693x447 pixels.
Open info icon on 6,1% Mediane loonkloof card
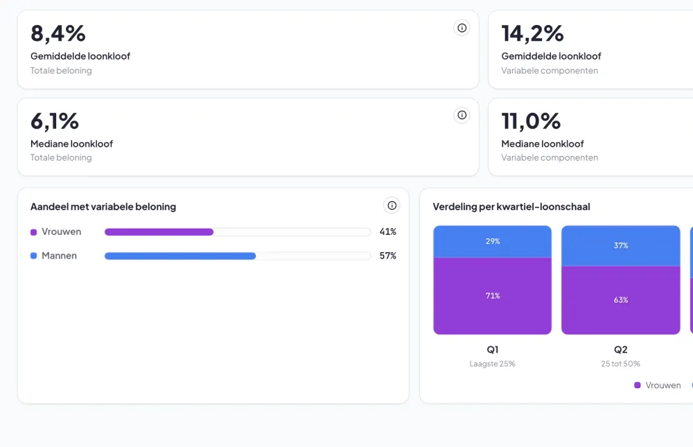pyautogui.click(x=462, y=115)
